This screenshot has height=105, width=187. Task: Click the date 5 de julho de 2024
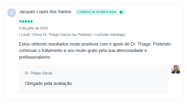pos(33,28)
